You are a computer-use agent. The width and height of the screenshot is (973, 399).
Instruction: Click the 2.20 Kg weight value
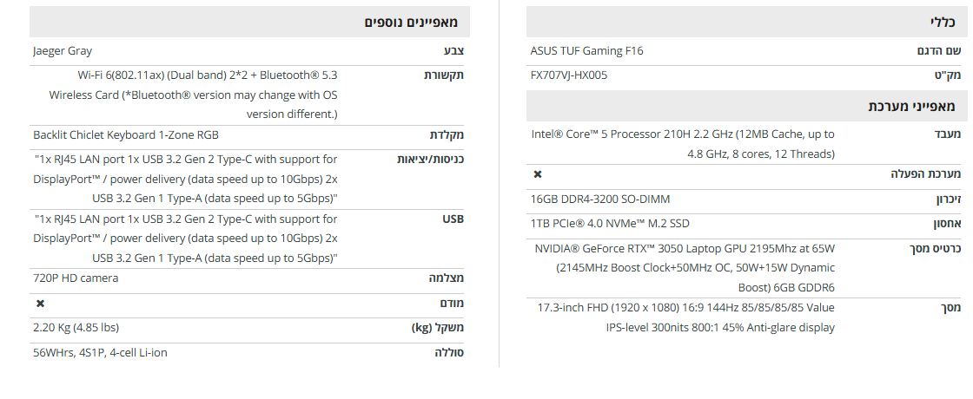[x=76, y=328]
